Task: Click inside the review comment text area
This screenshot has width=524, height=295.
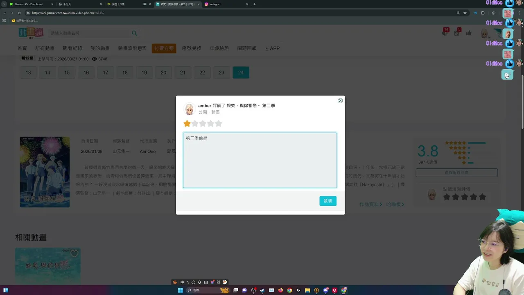Action: pos(260,160)
